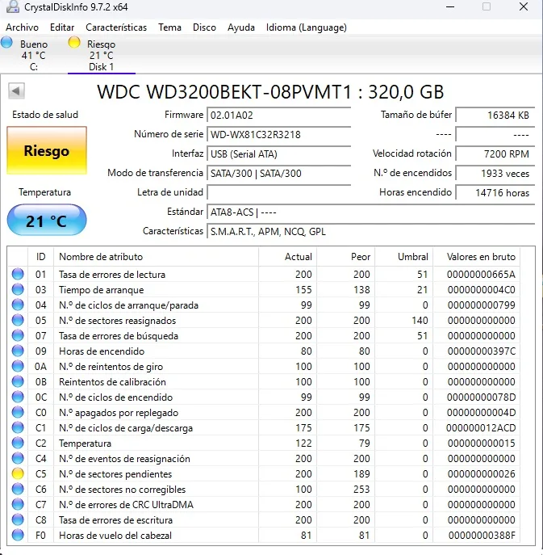This screenshot has width=543, height=555.
Task: Open the Disco menu
Action: [204, 27]
